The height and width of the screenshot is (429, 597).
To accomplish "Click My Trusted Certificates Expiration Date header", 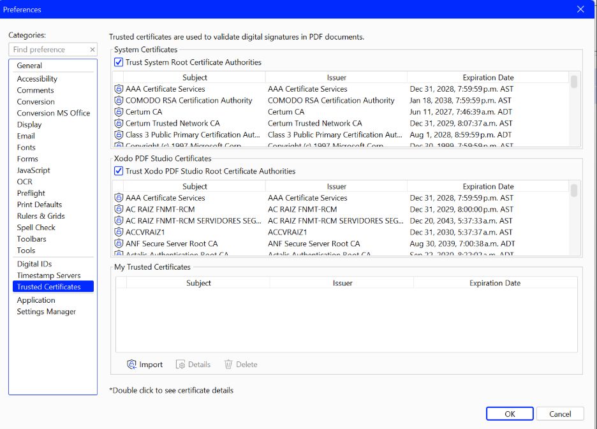I will pyautogui.click(x=495, y=283).
